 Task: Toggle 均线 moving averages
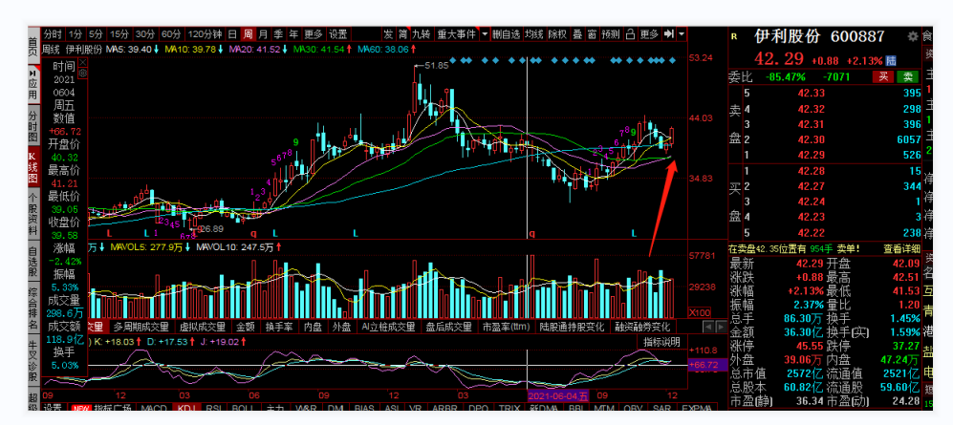(x=534, y=34)
